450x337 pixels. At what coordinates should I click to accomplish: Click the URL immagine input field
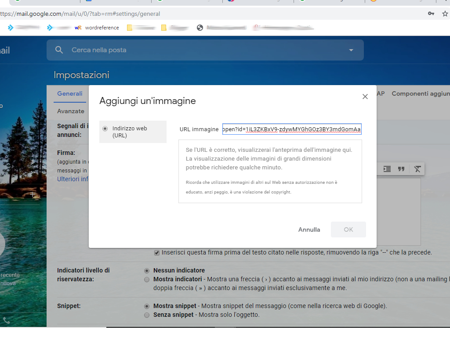click(x=292, y=129)
